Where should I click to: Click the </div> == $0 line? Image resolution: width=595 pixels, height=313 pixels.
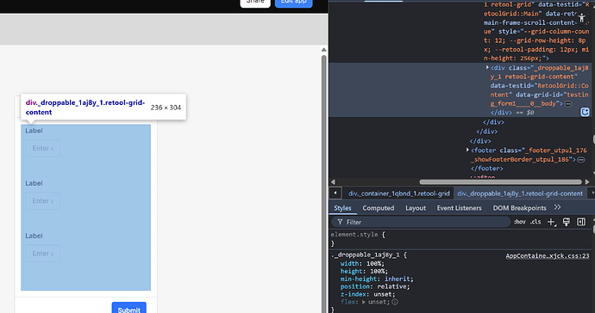(512, 113)
